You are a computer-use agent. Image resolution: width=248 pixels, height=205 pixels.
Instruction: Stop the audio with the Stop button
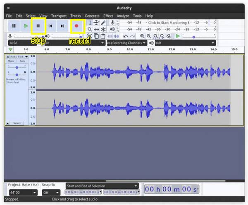click(38, 26)
